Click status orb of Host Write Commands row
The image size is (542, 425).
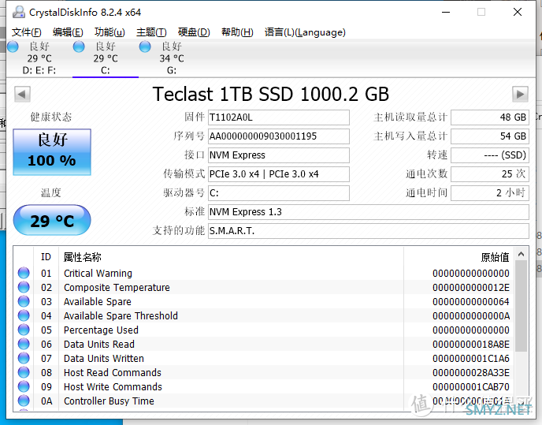point(24,386)
